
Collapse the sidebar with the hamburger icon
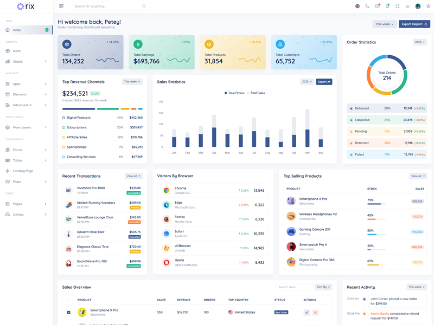click(x=61, y=6)
